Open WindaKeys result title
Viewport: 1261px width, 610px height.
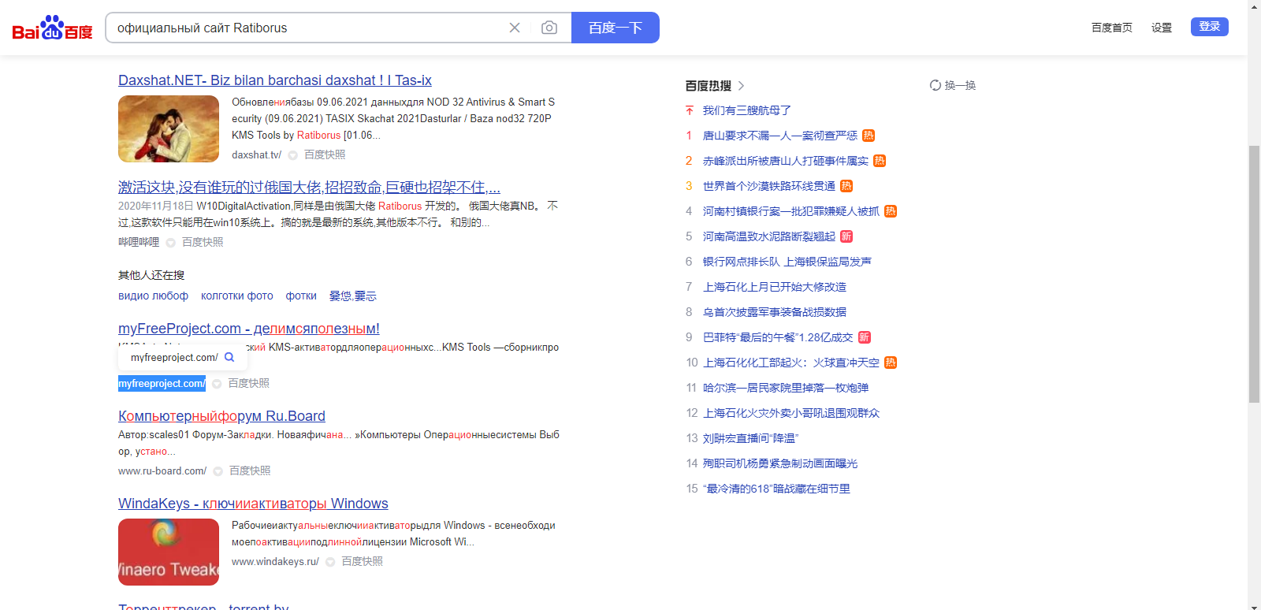[x=253, y=504]
